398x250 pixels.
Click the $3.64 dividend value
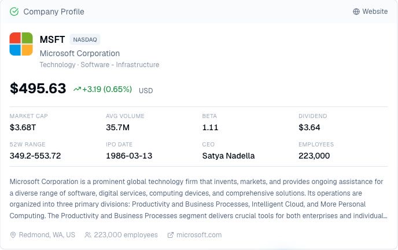(309, 127)
